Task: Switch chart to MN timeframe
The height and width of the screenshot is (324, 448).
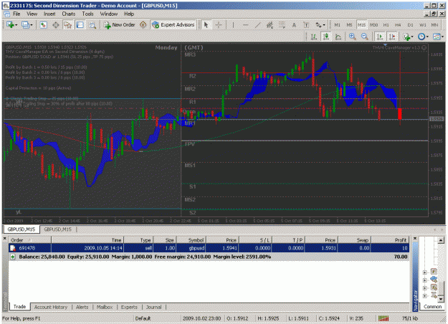Action: tap(434, 25)
